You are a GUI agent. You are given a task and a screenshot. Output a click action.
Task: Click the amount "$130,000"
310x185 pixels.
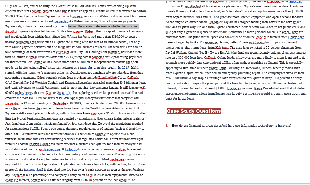pyautogui.click(x=297, y=11)
